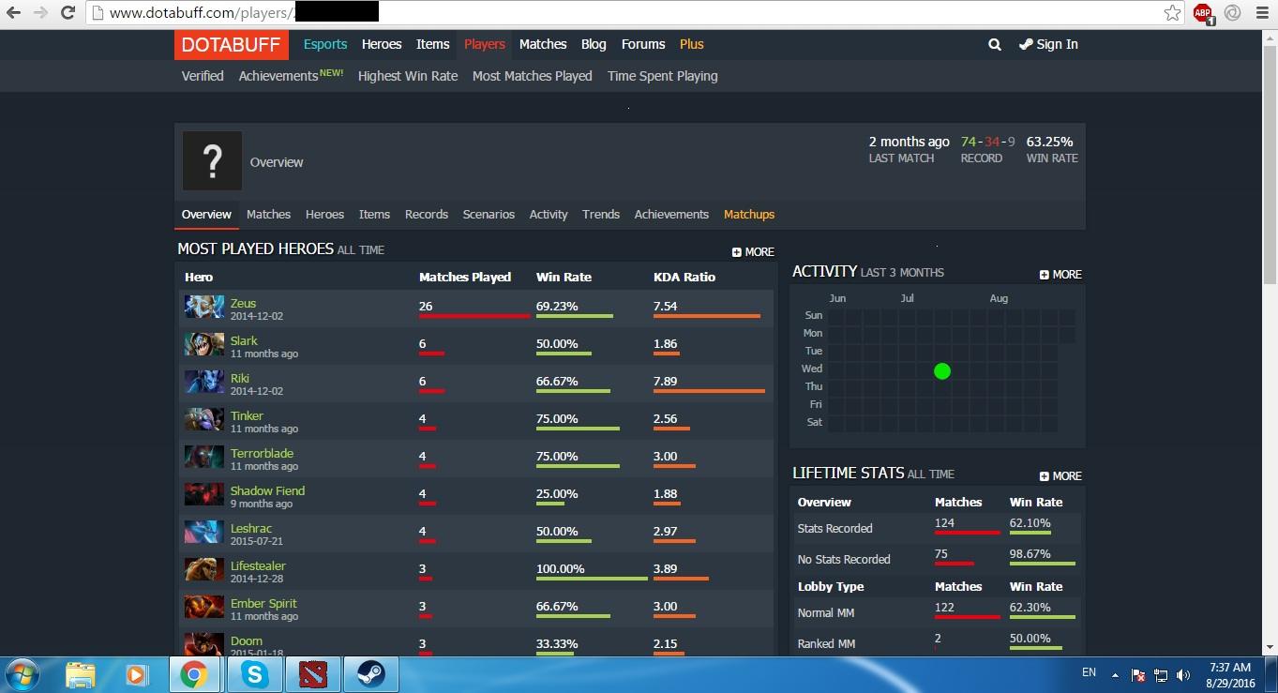1278x693 pixels.
Task: Switch to the Matchups tab
Action: [749, 214]
